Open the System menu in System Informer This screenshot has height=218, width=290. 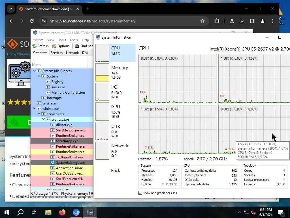tap(38, 40)
